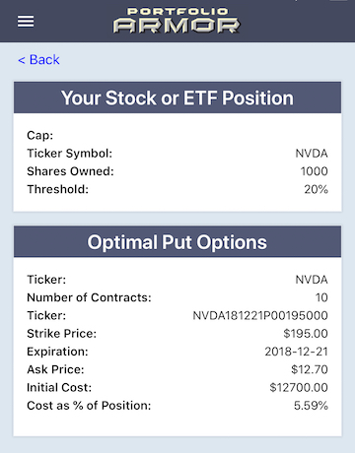Click the Portfolio Armor logo
The height and width of the screenshot is (453, 355).
[177, 21]
